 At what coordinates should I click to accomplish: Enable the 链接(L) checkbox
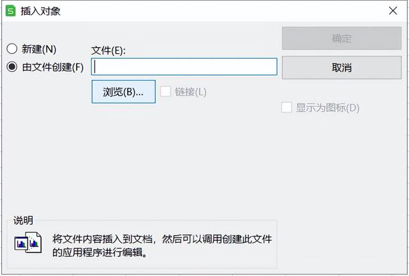[x=166, y=92]
